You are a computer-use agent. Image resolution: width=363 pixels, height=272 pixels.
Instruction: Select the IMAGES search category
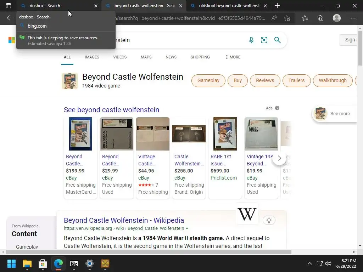(92, 57)
